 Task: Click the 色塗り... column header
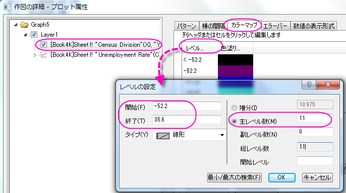tap(236, 48)
